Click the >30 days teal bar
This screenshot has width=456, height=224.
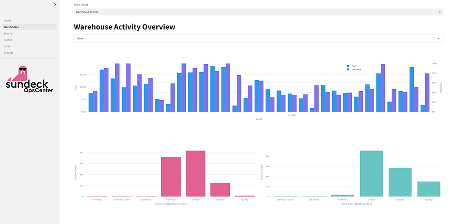pyautogui.click(x=429, y=189)
